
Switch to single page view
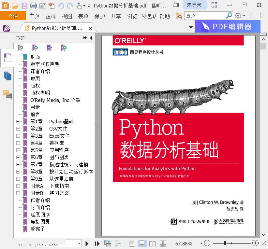tap(132, 243)
